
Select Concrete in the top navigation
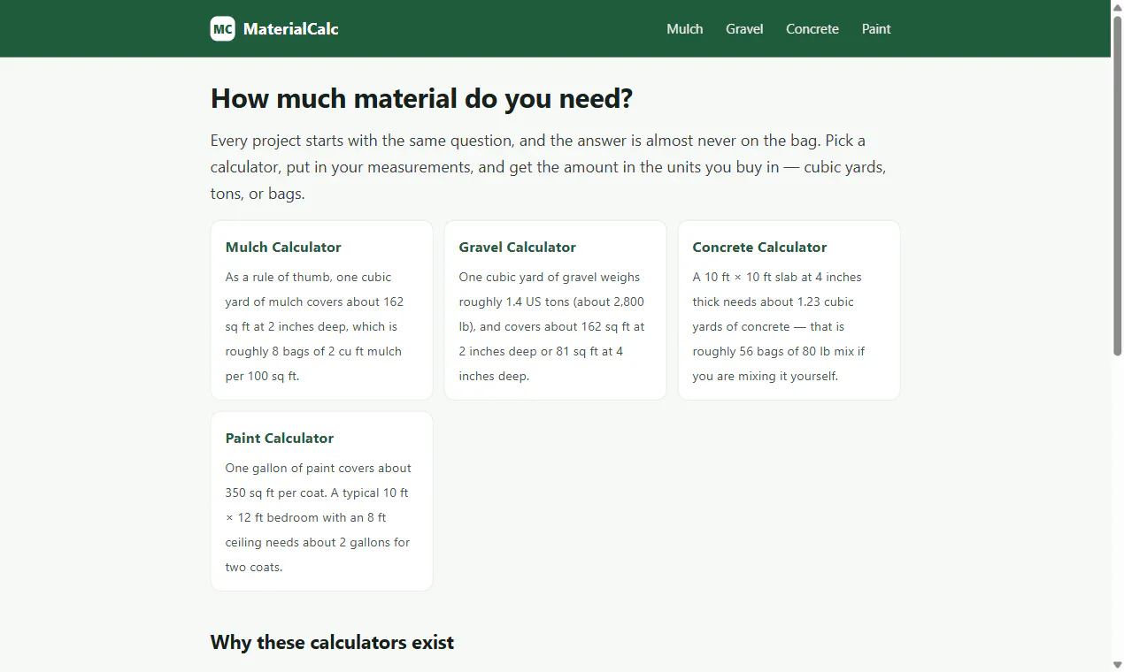(812, 29)
